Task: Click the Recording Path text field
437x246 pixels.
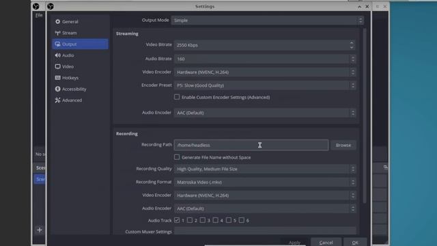Action: (x=251, y=145)
